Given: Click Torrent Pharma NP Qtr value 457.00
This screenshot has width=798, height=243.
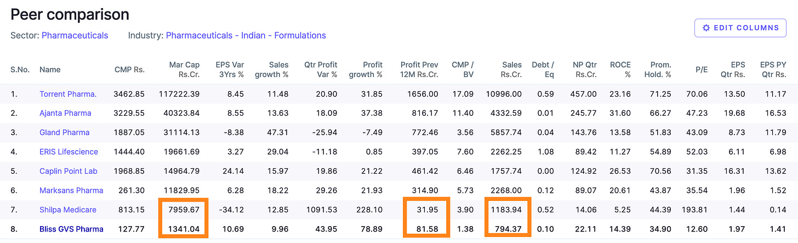Looking at the screenshot, I should click(583, 94).
